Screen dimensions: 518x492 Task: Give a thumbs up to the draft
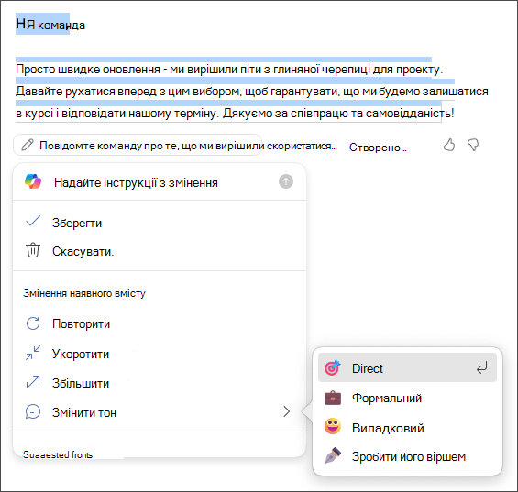449,145
